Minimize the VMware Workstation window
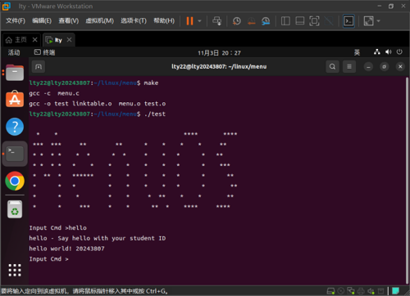Viewport: 410px width, 296px height. click(x=380, y=6)
